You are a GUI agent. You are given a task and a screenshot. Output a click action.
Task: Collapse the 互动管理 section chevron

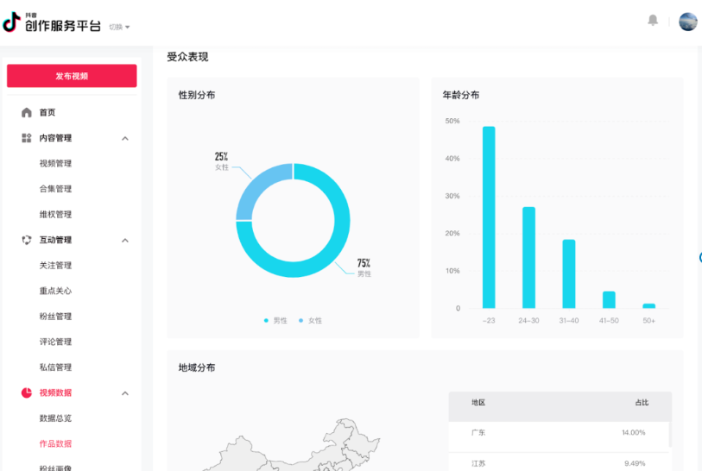[x=125, y=240]
